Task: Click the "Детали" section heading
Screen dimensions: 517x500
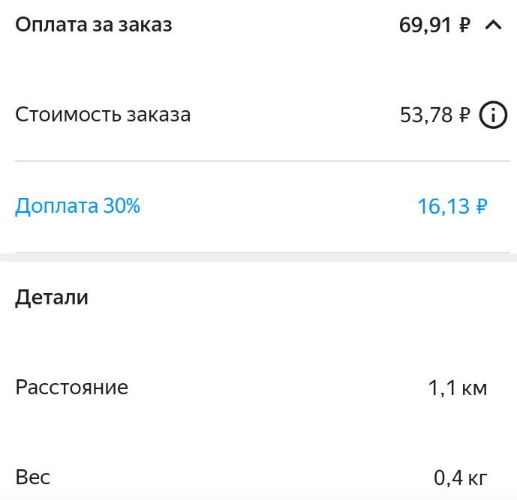Action: [52, 298]
